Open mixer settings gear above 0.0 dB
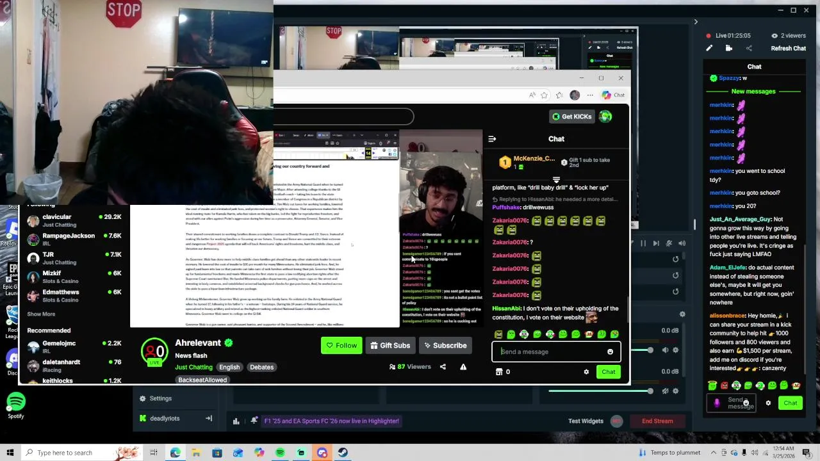820x461 pixels. (x=682, y=314)
